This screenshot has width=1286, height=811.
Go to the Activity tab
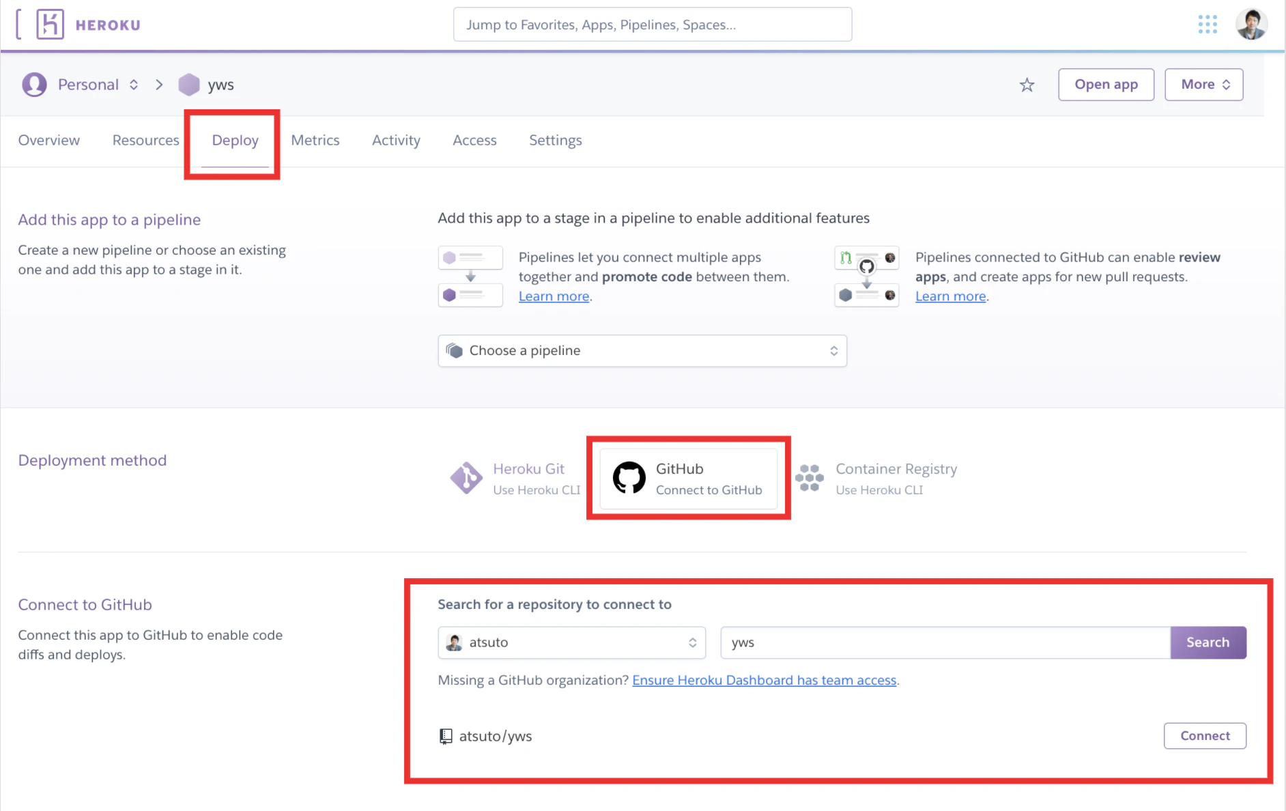point(396,140)
